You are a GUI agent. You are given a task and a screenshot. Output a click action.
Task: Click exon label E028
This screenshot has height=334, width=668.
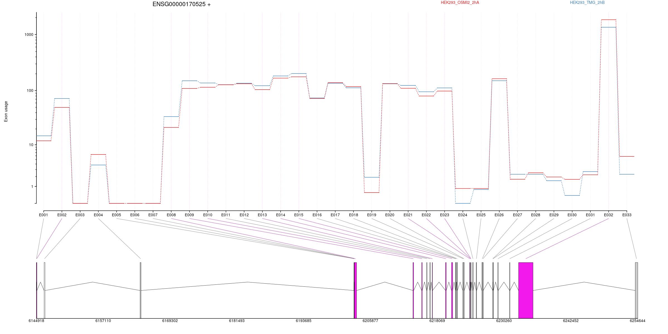(x=536, y=215)
